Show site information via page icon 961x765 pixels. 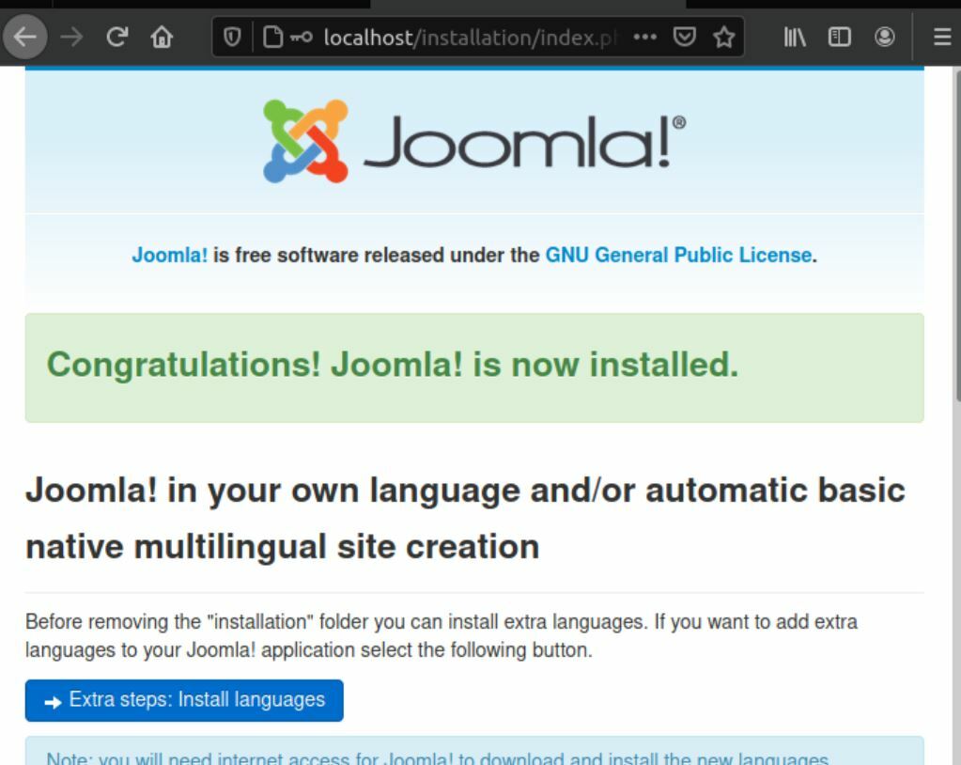tap(271, 38)
